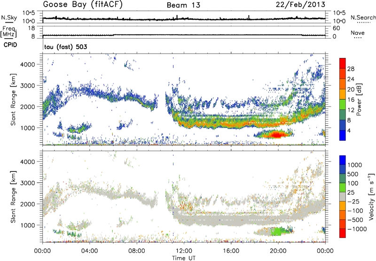Viewport: 376px width, 261px height.
Task: Click the "Beam 13" heading
Action: [183, 5]
